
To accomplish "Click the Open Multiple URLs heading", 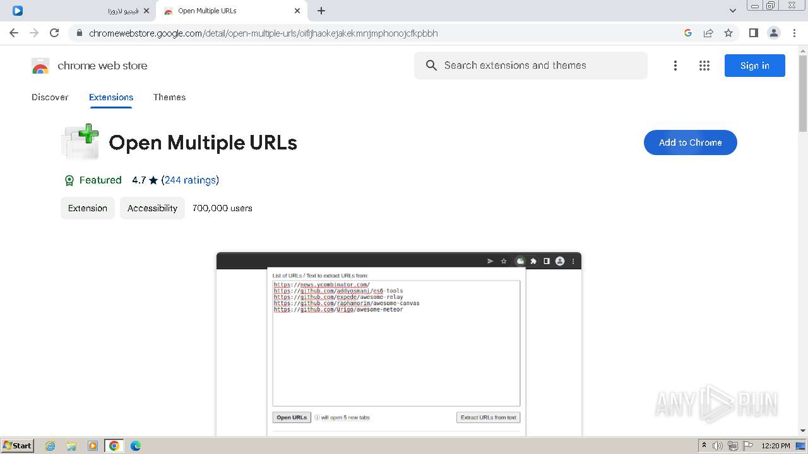I will [x=203, y=143].
